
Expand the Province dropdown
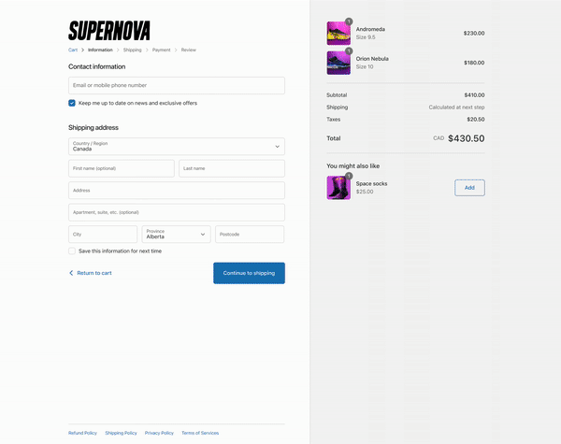click(x=176, y=235)
